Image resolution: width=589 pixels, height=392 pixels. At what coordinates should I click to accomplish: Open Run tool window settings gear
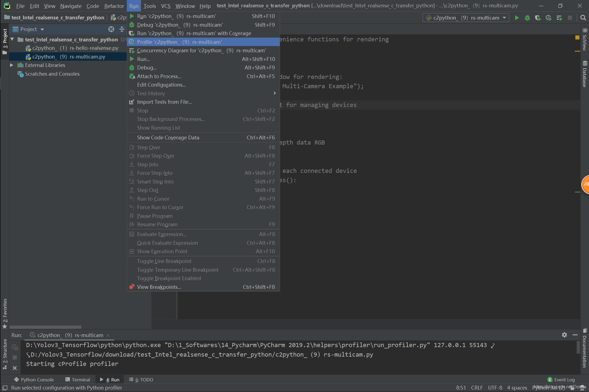coord(564,335)
